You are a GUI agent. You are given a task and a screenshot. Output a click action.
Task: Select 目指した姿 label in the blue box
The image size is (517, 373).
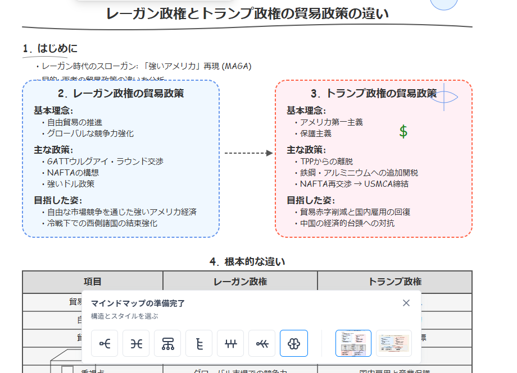point(58,200)
